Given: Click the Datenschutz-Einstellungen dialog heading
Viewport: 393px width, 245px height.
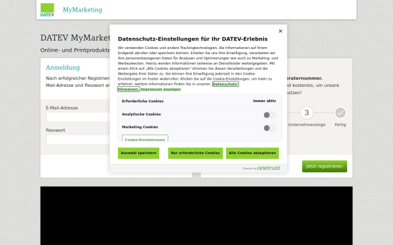Looking at the screenshot, I should tap(193, 39).
